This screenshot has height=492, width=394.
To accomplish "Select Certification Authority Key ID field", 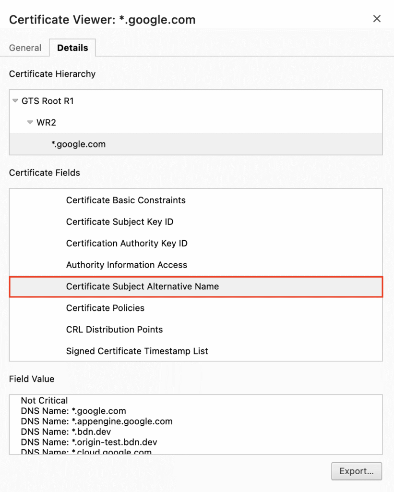I will click(x=127, y=244).
